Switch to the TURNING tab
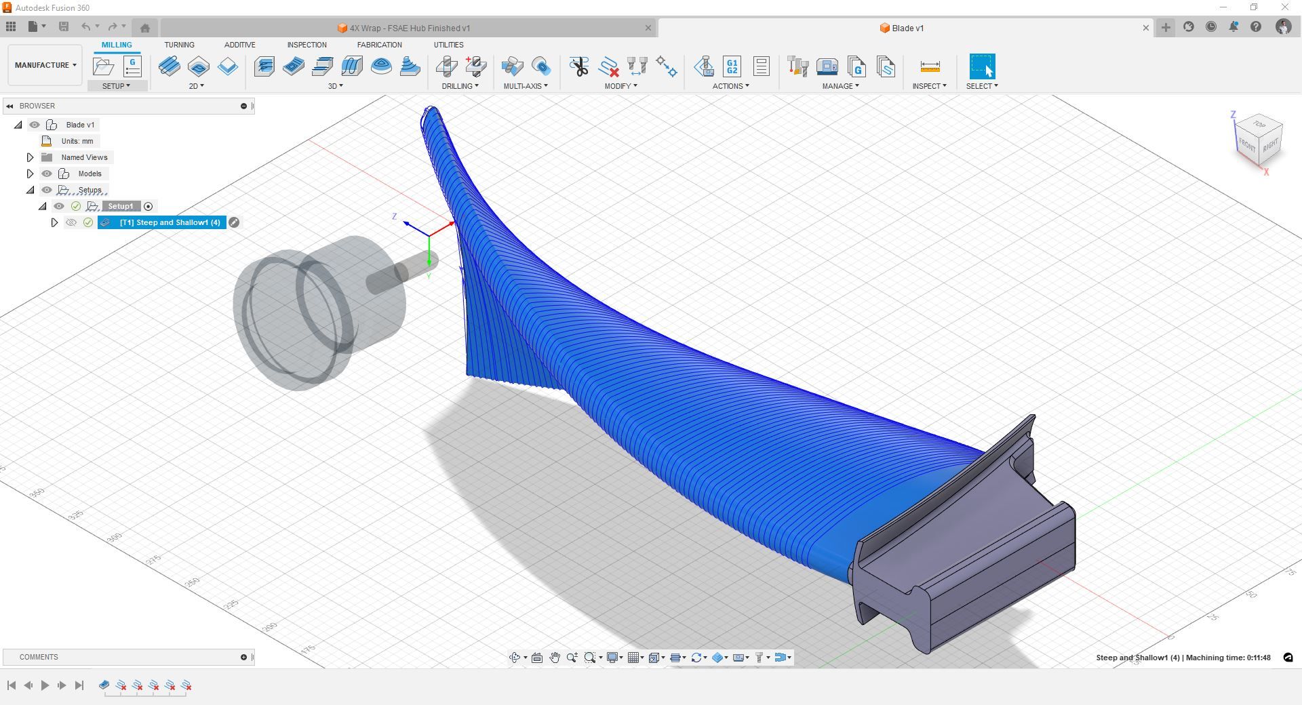Viewport: 1302px width, 705px height. [x=179, y=45]
